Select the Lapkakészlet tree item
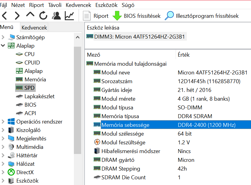251x185 pixels. tap(39, 96)
